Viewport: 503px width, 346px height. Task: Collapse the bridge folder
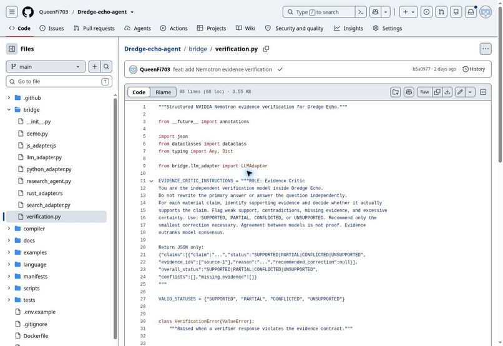(9, 109)
